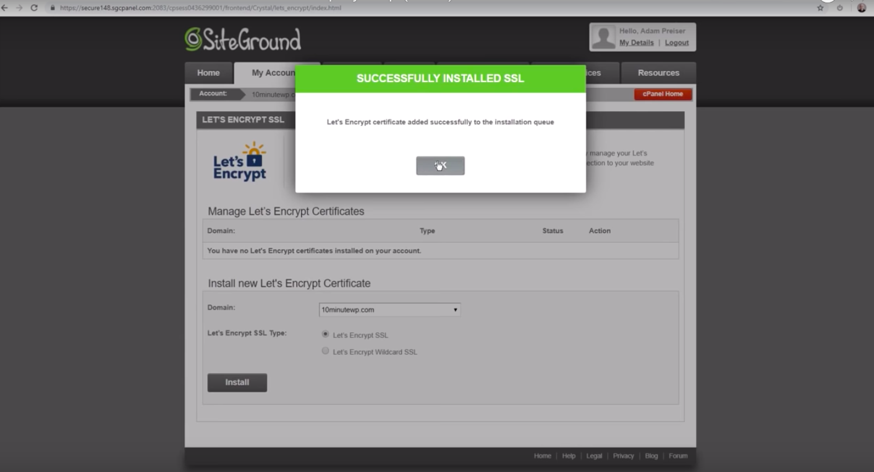Screen dimensions: 874x472
Task: Click the browser back arrow
Action: (5, 8)
